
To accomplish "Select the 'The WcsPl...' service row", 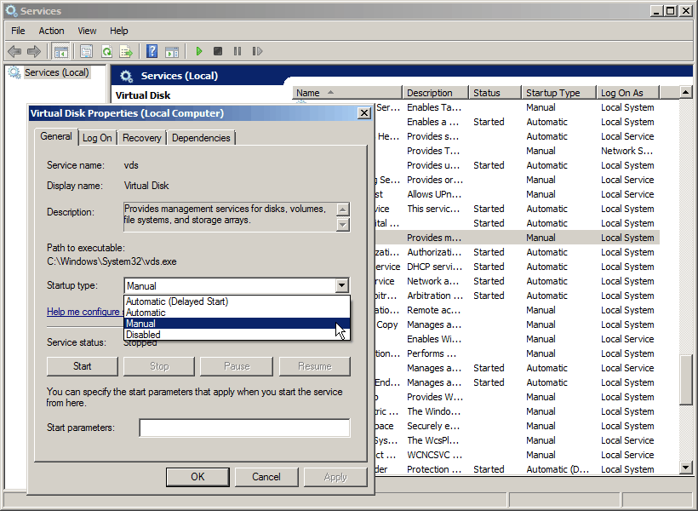I will pyautogui.click(x=517, y=440).
